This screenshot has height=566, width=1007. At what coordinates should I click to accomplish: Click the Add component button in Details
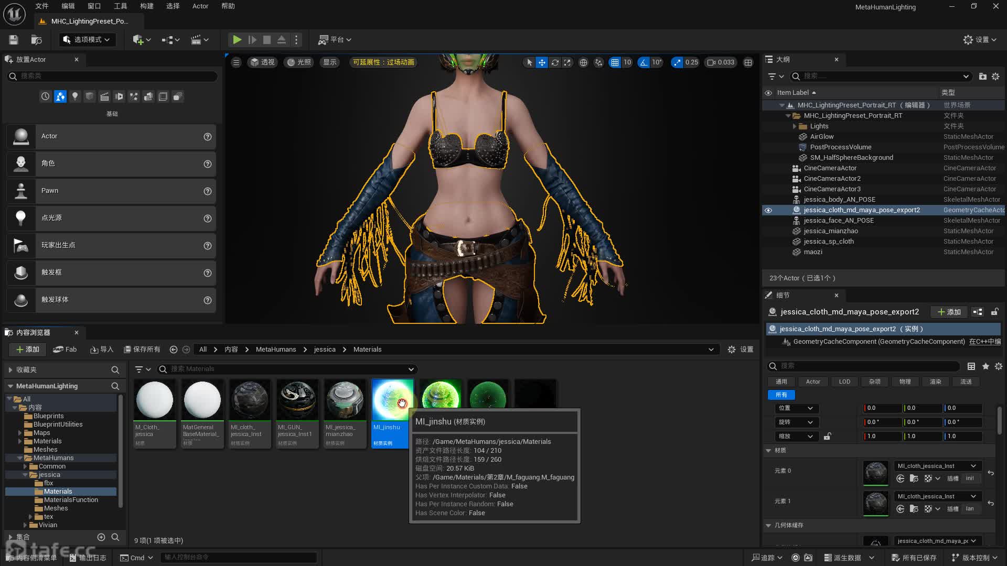point(949,312)
